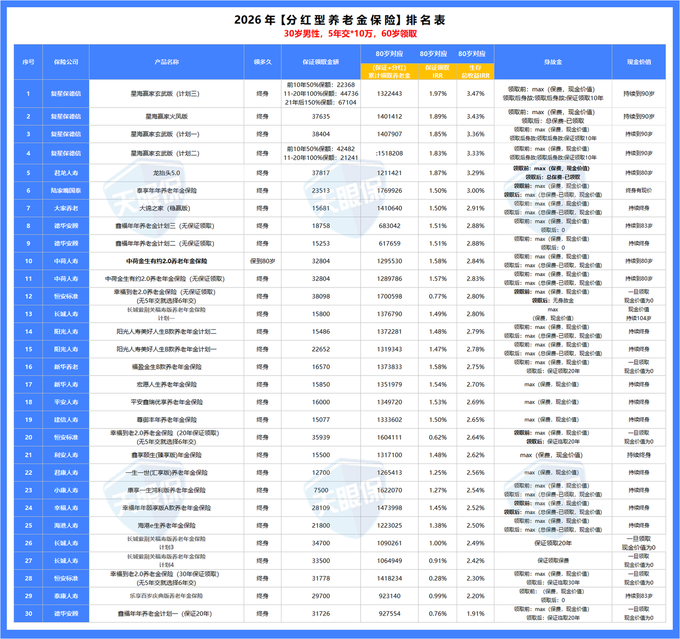Select the 大家养老 company name

[66, 208]
